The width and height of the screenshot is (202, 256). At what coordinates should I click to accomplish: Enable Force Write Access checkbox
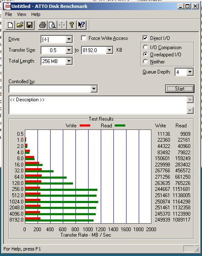[x=83, y=38]
